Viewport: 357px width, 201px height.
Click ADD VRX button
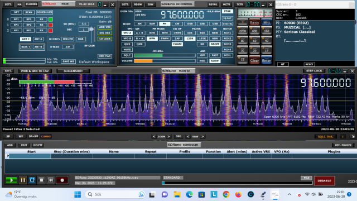click(105, 27)
